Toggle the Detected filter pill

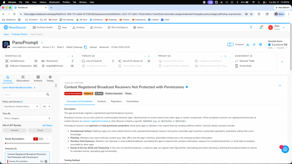pos(15,130)
